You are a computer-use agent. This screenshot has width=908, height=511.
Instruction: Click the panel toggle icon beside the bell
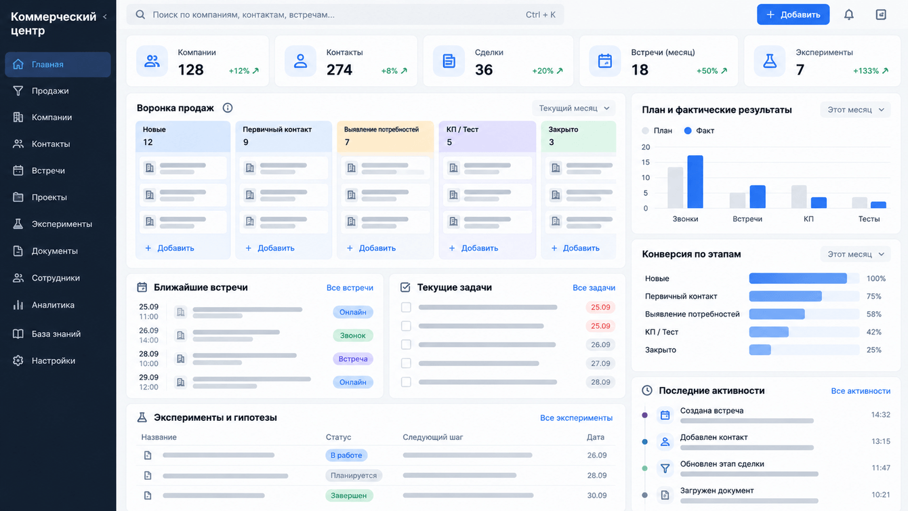(881, 14)
